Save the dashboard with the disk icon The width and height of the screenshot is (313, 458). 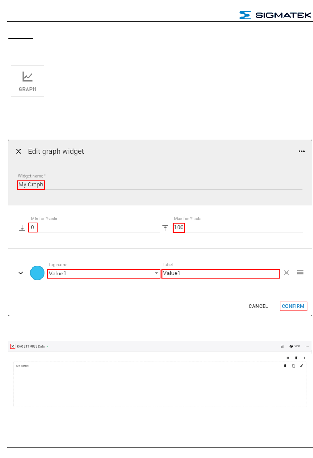(x=282, y=346)
